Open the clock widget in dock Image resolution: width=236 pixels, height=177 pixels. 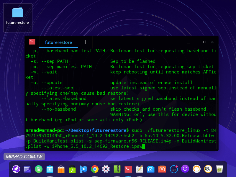coord(208,169)
